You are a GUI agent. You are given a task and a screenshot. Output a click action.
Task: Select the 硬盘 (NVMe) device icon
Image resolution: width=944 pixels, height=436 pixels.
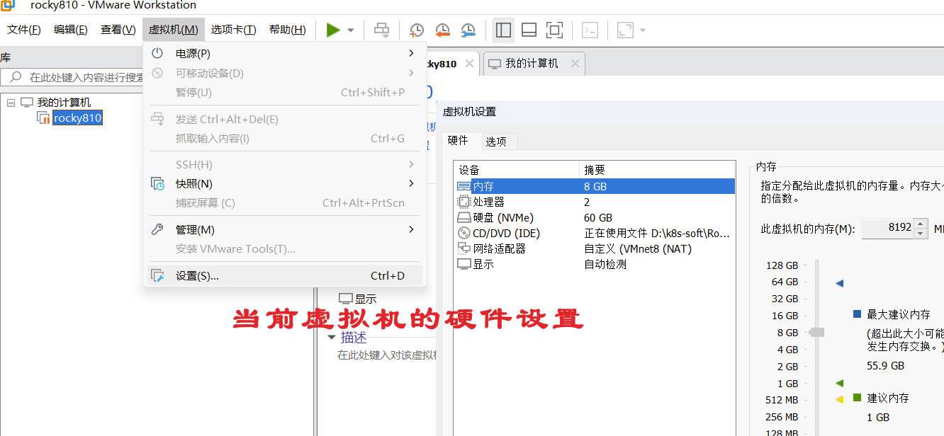pos(464,217)
